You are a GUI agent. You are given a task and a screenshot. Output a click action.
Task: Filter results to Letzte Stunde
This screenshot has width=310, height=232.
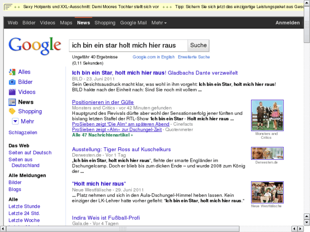[24, 206]
